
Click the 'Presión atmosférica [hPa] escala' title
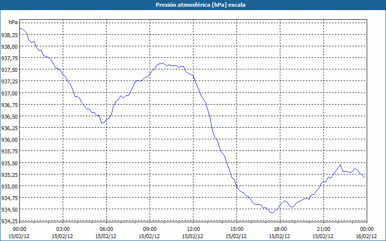click(201, 5)
